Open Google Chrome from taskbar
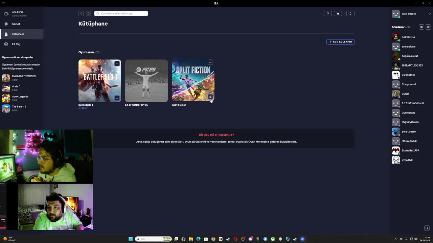 [x=213, y=239]
